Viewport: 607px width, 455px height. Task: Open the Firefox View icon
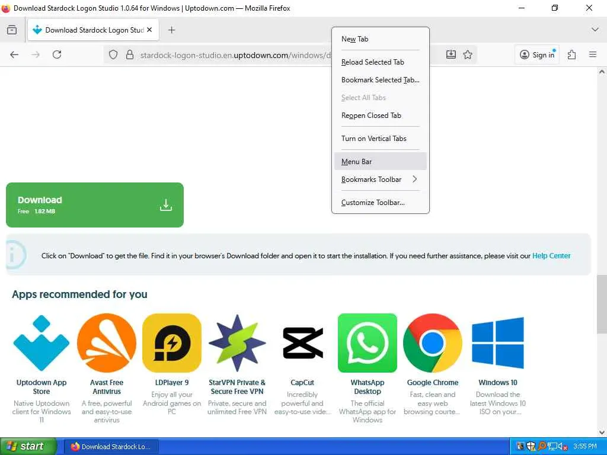pos(12,30)
